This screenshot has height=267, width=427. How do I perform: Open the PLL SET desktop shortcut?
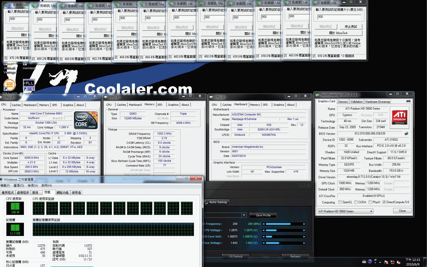29,85
